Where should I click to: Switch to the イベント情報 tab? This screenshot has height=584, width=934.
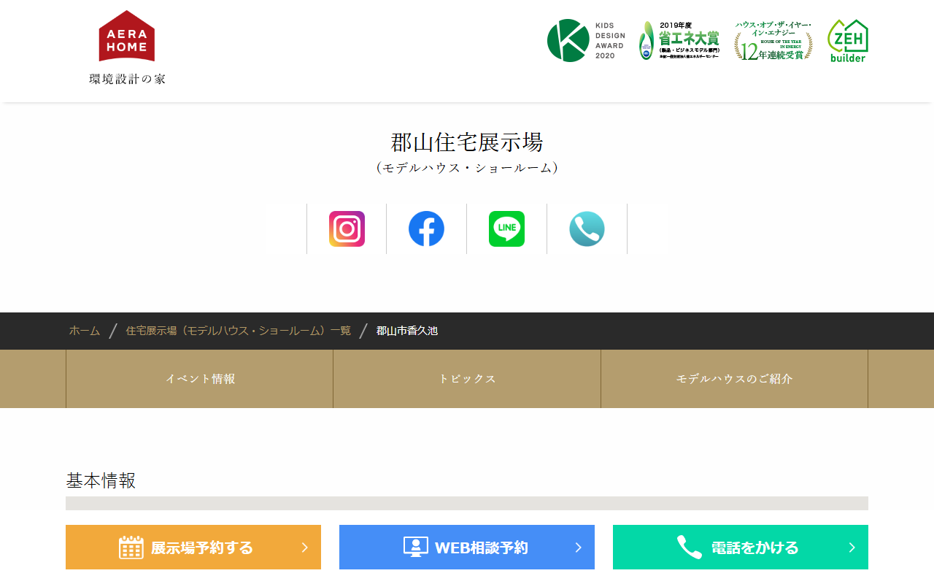click(x=200, y=379)
